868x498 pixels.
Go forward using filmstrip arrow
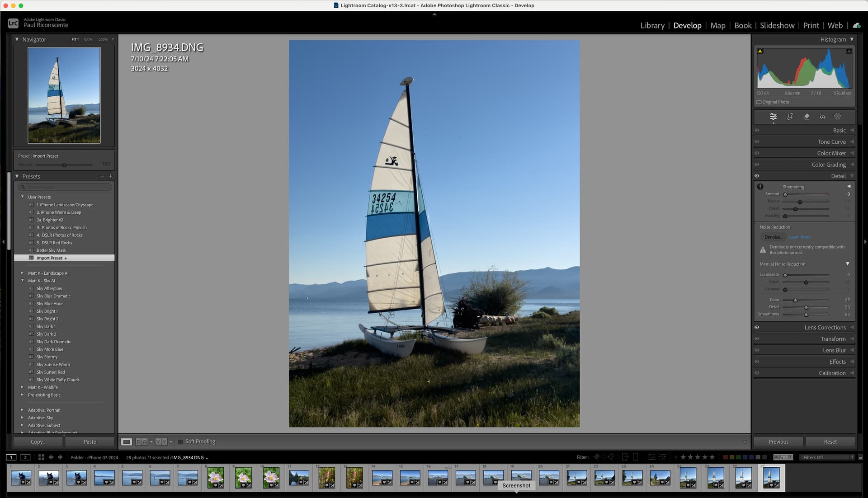[x=60, y=457]
